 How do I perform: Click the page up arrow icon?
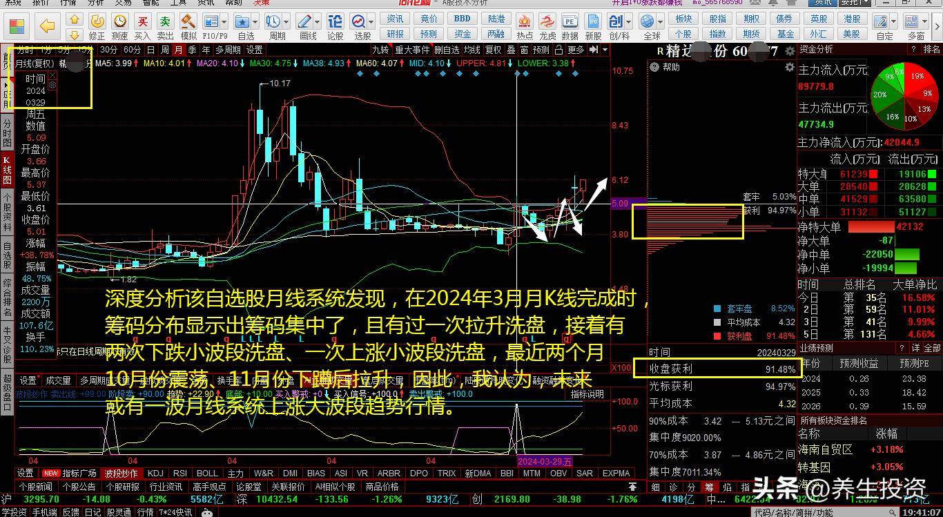[x=74, y=20]
